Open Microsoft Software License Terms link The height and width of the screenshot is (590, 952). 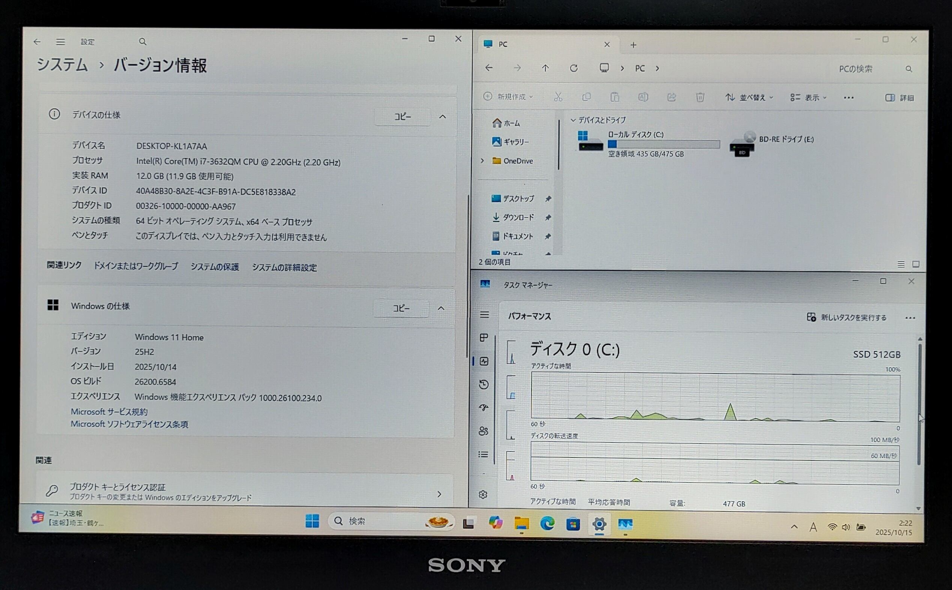pyautogui.click(x=129, y=424)
